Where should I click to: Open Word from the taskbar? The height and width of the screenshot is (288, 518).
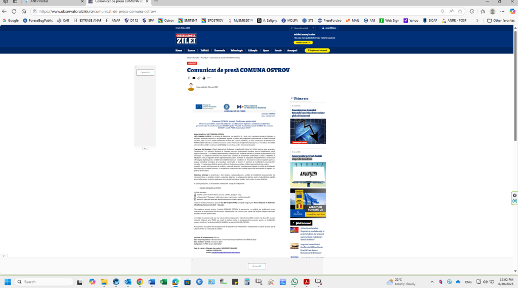point(152,282)
